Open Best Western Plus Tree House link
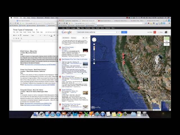180x135 pixels. coord(71,104)
